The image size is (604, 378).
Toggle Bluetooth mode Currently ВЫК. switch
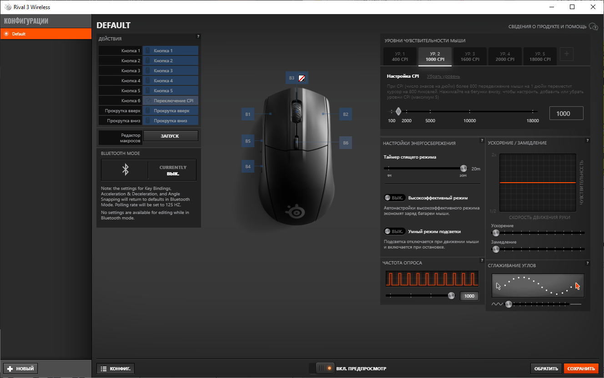click(149, 170)
